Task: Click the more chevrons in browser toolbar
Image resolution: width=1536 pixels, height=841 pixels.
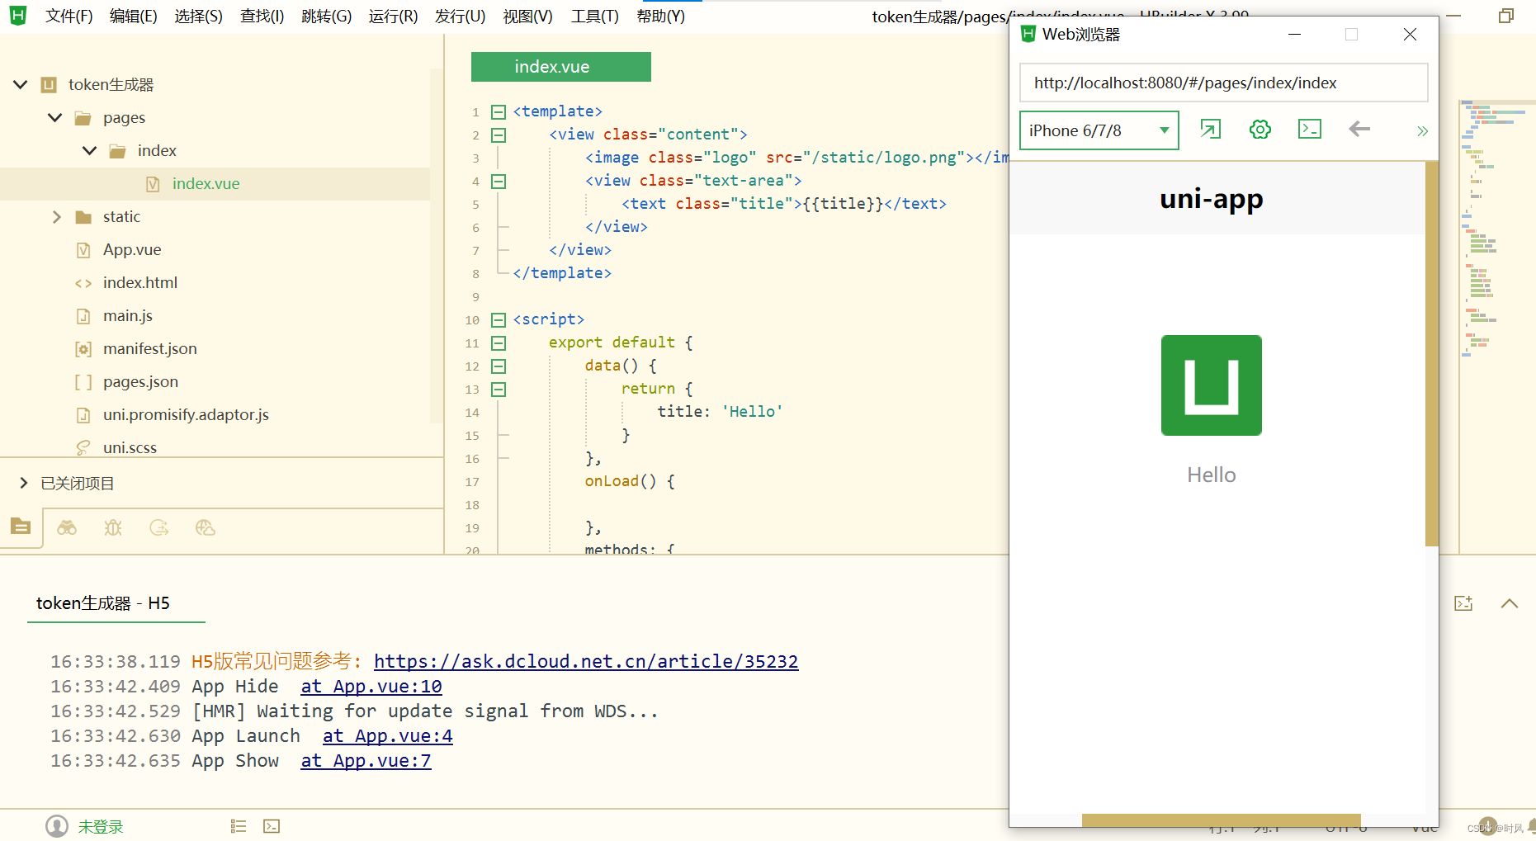Action: click(1422, 131)
